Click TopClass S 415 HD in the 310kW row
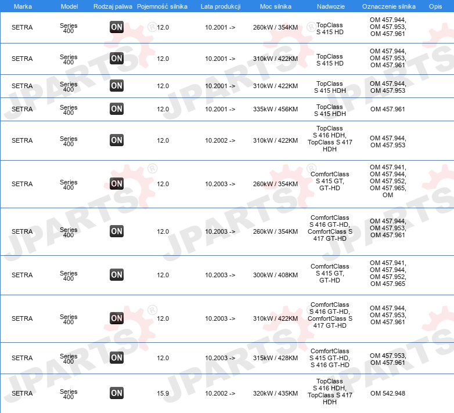Screen dimensions: 454x413 pyautogui.click(x=330, y=60)
